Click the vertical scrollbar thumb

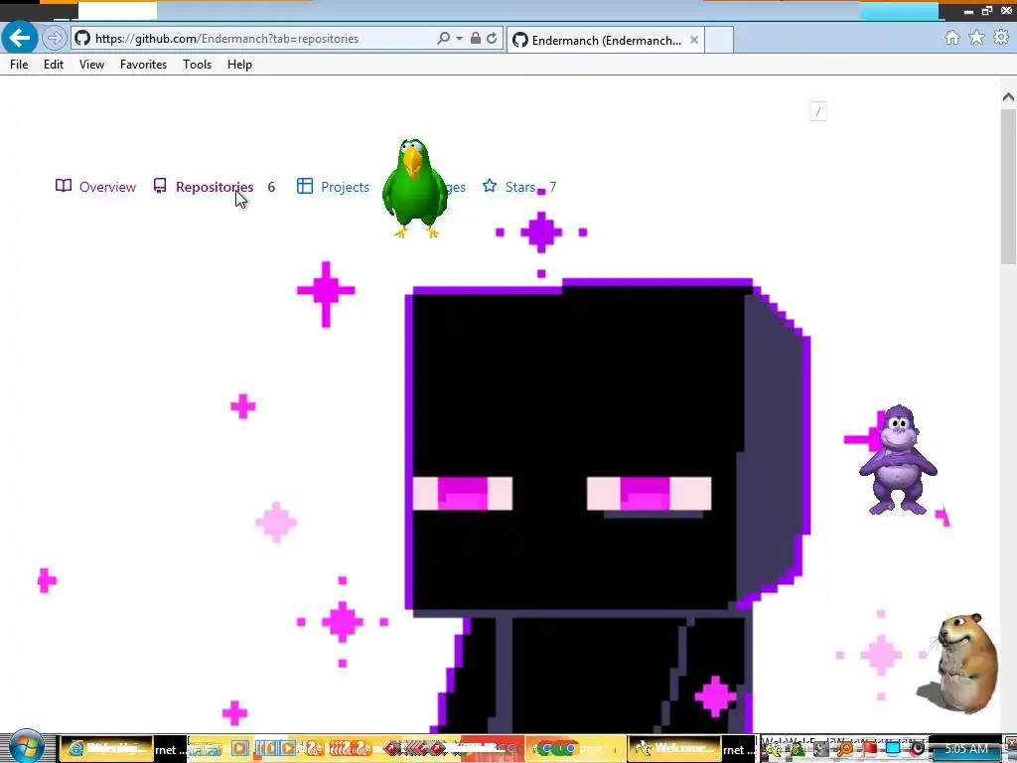coord(1008,187)
